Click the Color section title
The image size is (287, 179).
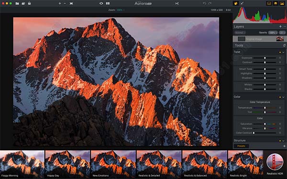[x=237, y=97]
